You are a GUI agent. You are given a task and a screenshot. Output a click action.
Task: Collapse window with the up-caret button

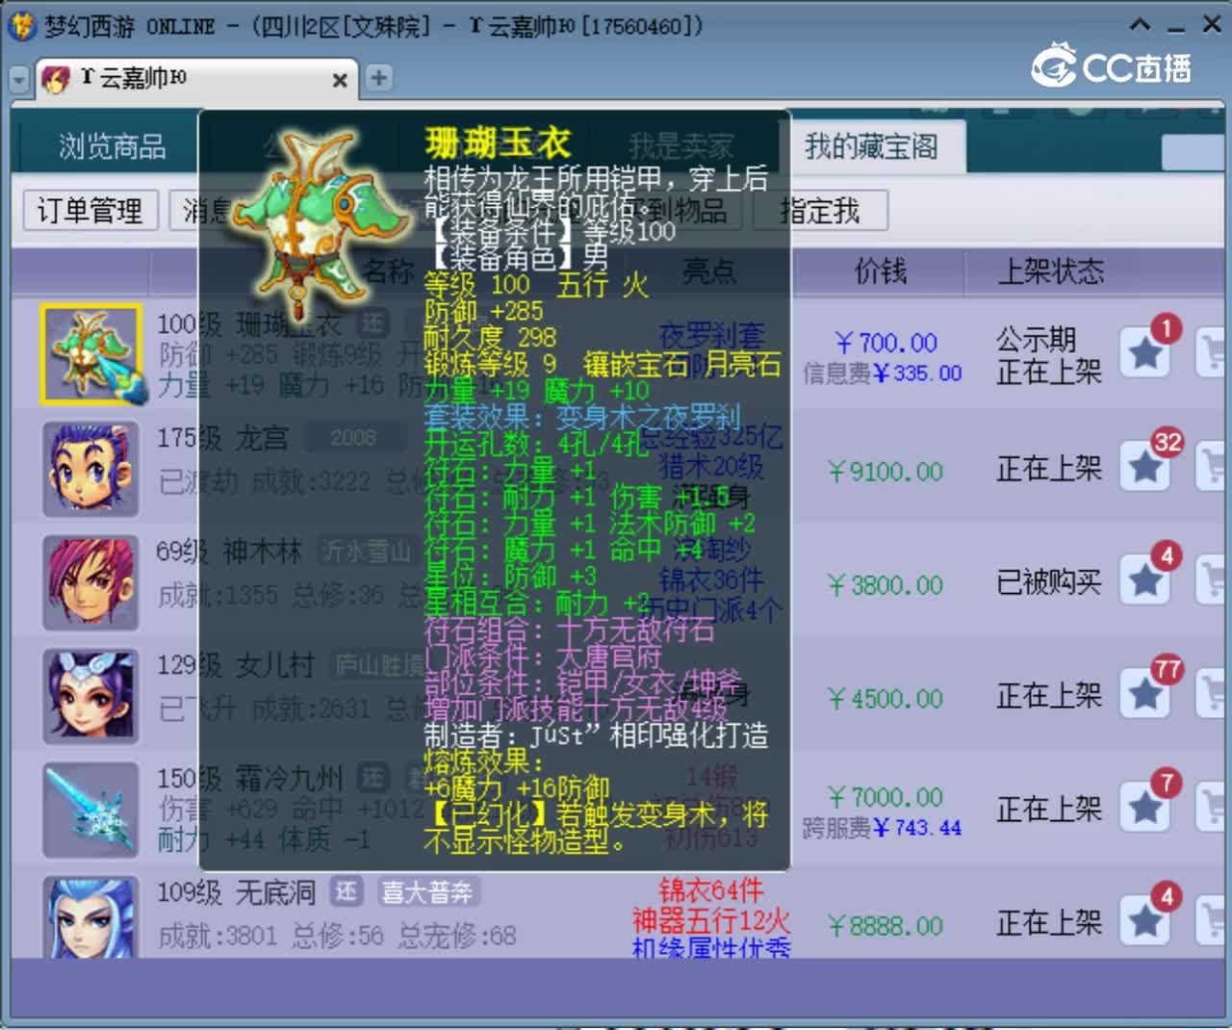click(x=1140, y=26)
